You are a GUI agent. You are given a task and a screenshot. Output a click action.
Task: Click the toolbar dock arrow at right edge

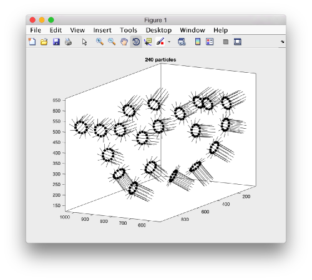tap(282, 42)
